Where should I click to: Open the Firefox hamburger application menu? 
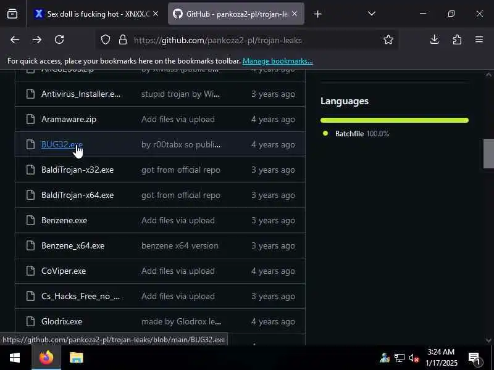[x=479, y=39]
